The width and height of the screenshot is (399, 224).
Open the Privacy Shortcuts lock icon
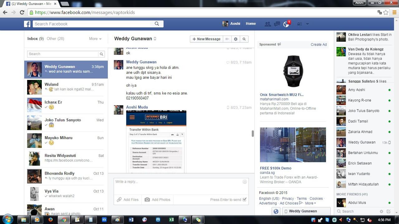click(x=300, y=24)
